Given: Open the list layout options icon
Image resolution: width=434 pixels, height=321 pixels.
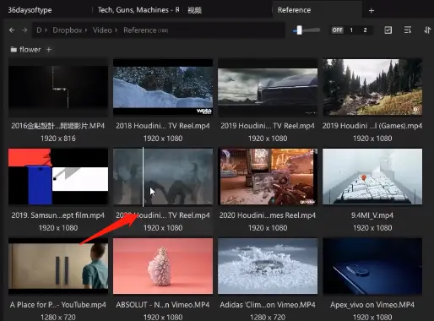Looking at the screenshot, I should pos(408,30).
